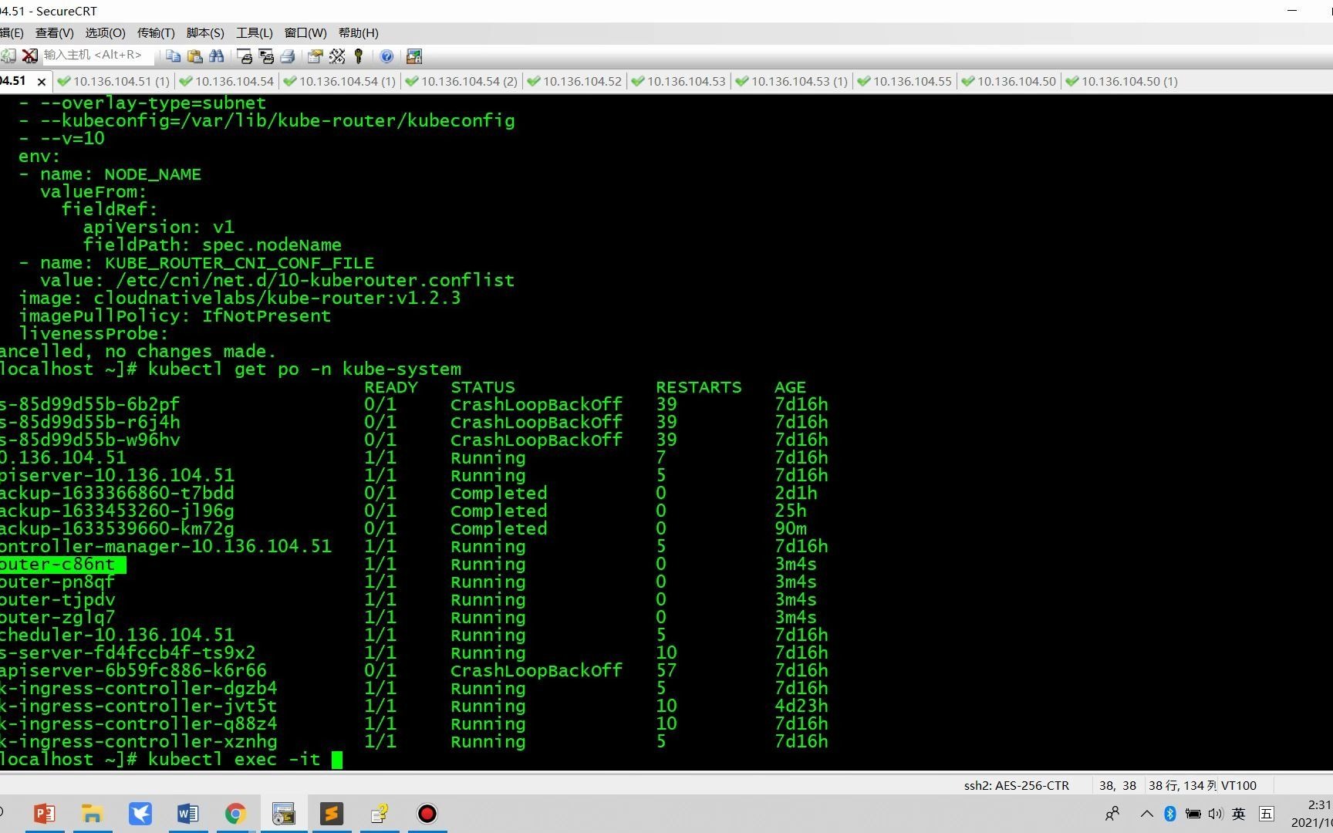Open the 窗口(W) menu
Screen dimensions: 1333x833
tap(305, 32)
